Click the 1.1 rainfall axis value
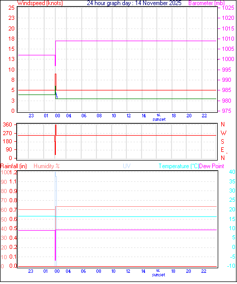 point(13,181)
